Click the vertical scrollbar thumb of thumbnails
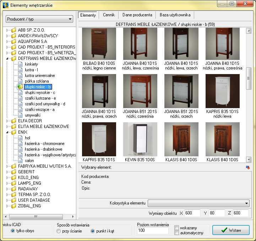The width and height of the screenshot is (256, 241). click(x=249, y=78)
